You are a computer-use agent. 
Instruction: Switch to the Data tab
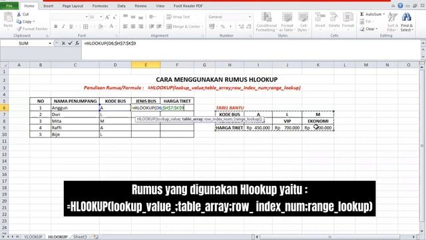(x=121, y=6)
